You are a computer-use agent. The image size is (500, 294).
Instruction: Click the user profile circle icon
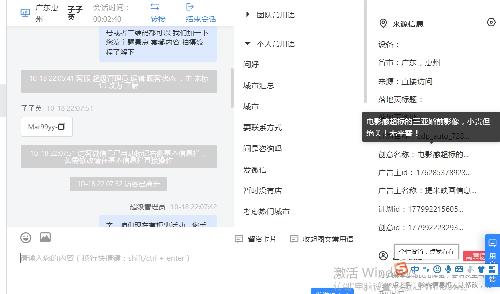tap(383, 256)
